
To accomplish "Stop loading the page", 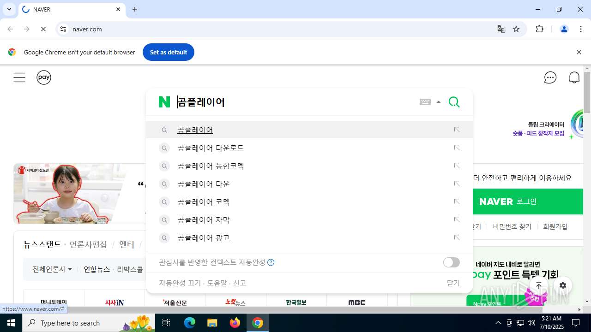I will [43, 29].
